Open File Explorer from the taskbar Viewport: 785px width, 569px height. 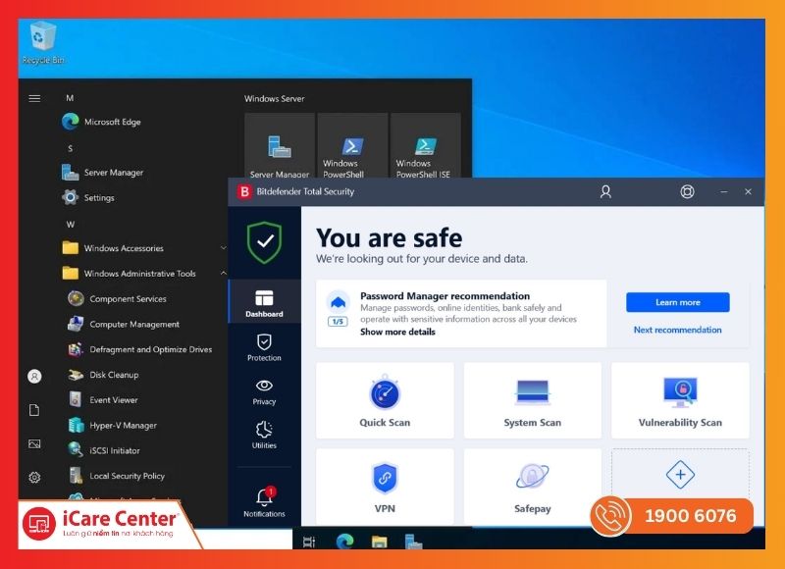[379, 542]
